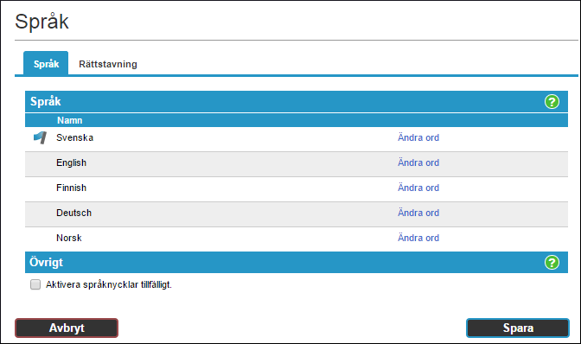Screen dimensions: 581x344
Task: Switch to the Rättstavning tab
Action: (108, 64)
